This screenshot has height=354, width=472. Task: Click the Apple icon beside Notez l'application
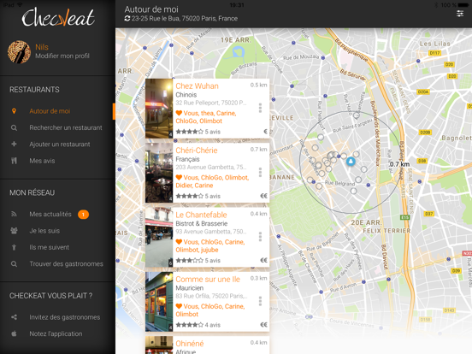[14, 333]
